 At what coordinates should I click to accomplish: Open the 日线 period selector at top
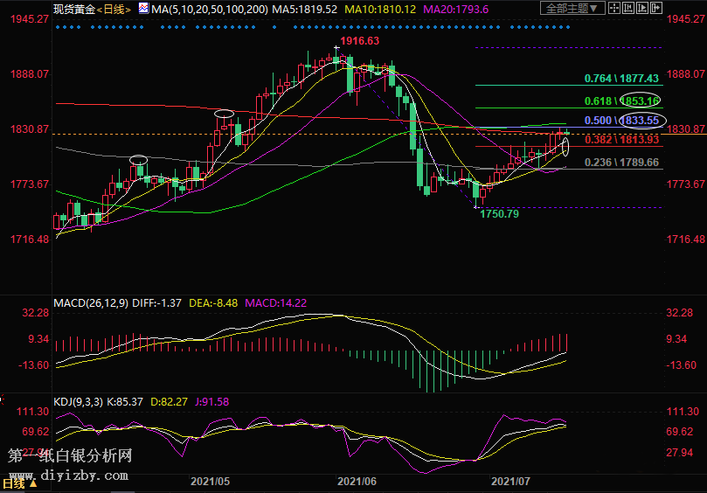click(x=113, y=9)
